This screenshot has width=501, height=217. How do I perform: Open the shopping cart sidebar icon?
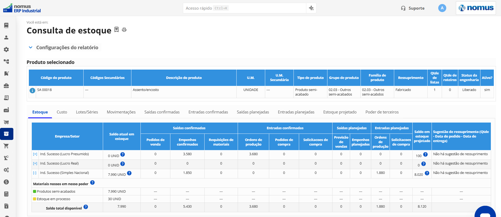coord(6,146)
